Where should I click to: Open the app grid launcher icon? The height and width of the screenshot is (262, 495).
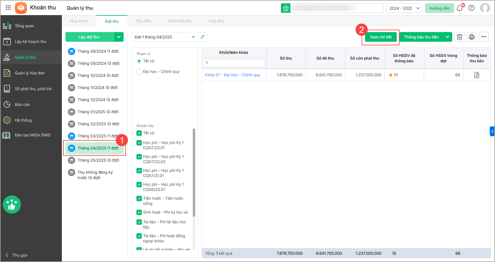(x=8, y=8)
